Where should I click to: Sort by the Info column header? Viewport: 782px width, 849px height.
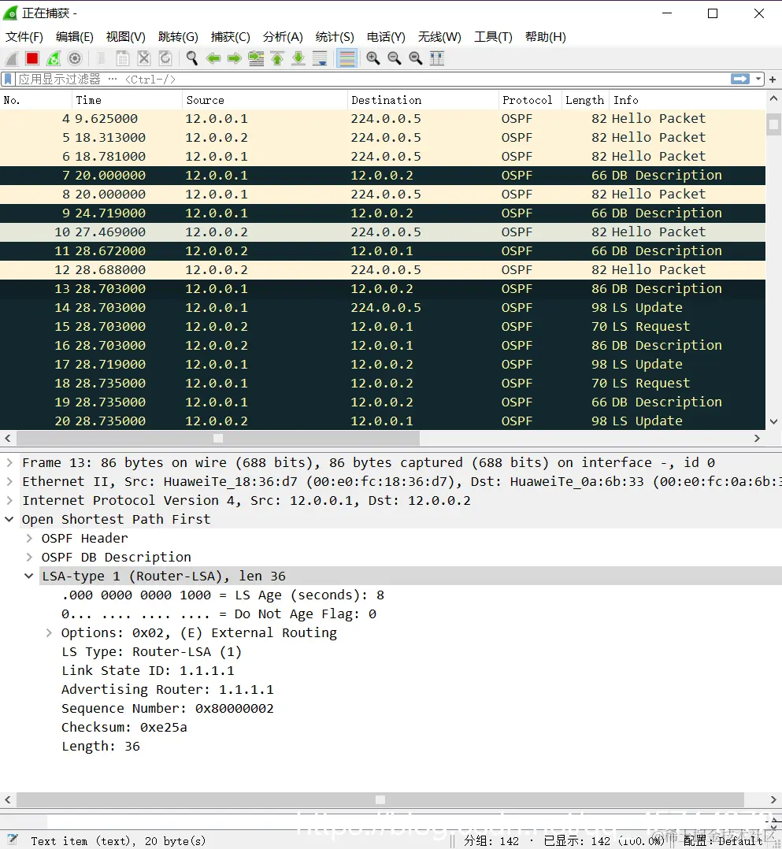tap(687, 100)
